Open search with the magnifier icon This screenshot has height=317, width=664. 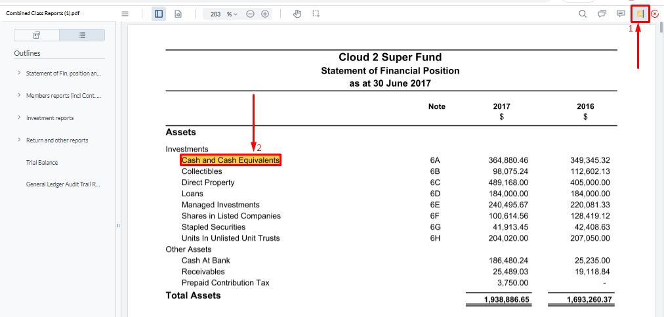583,14
